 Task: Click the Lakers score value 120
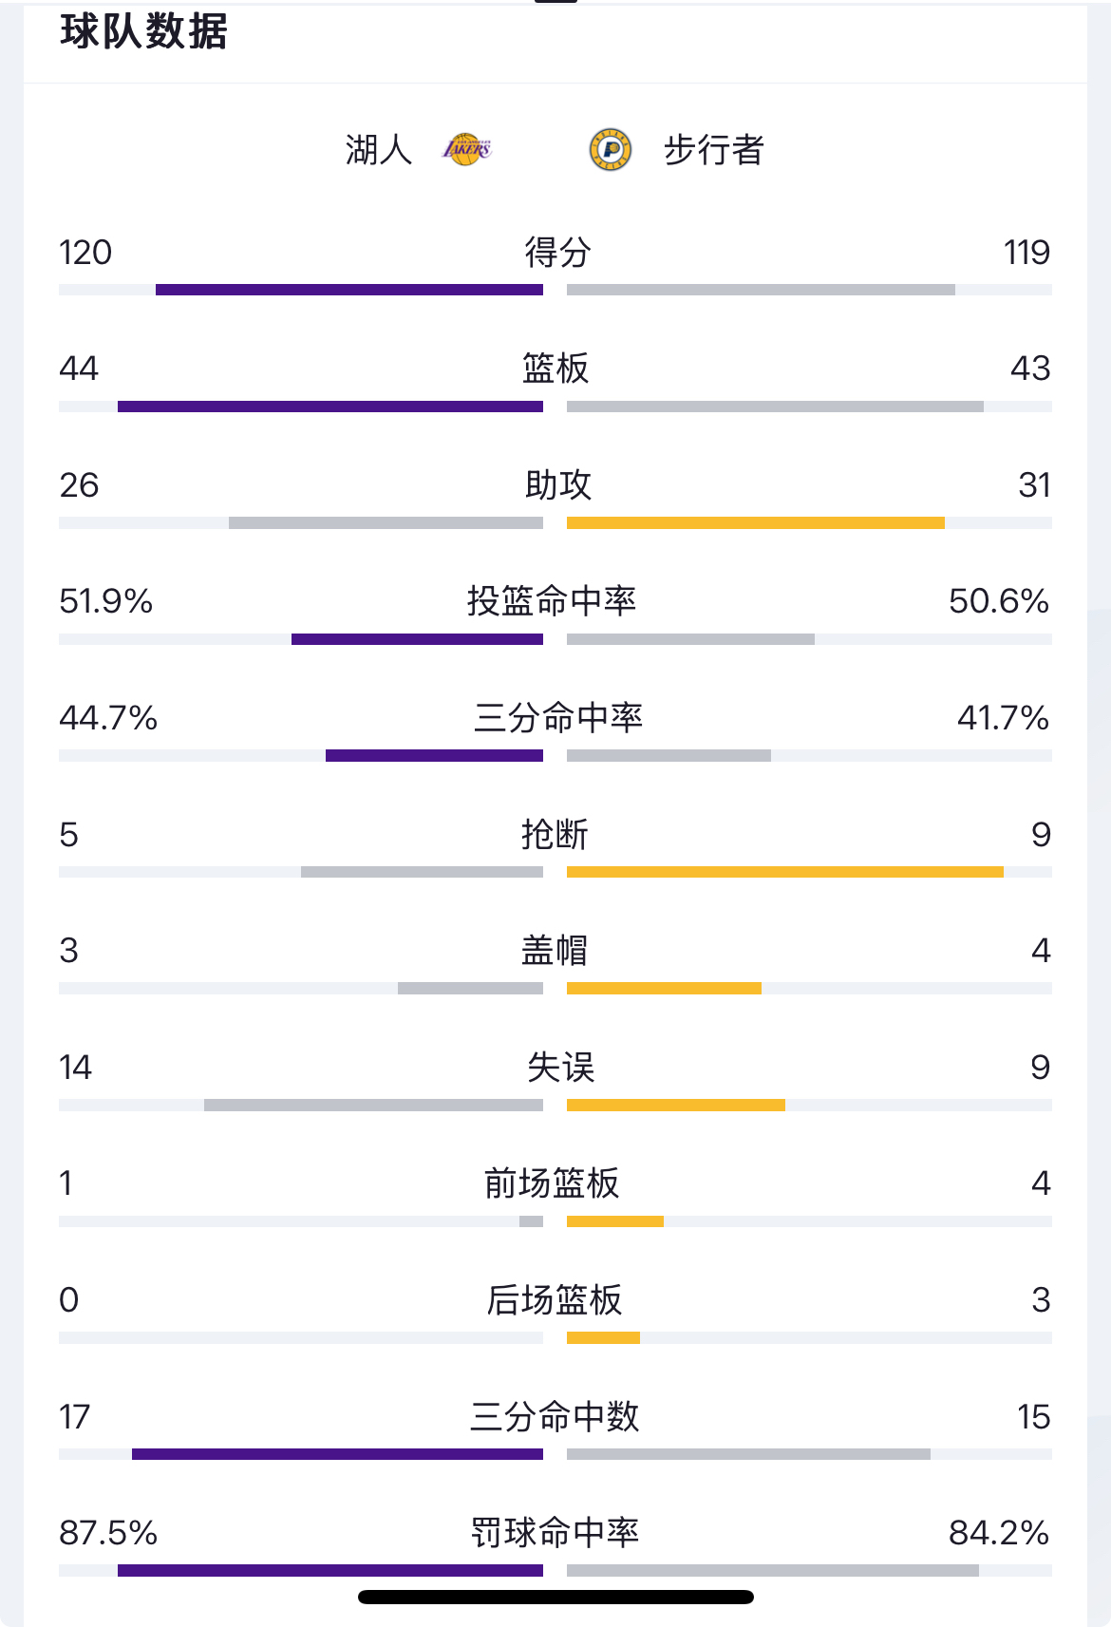(x=85, y=253)
